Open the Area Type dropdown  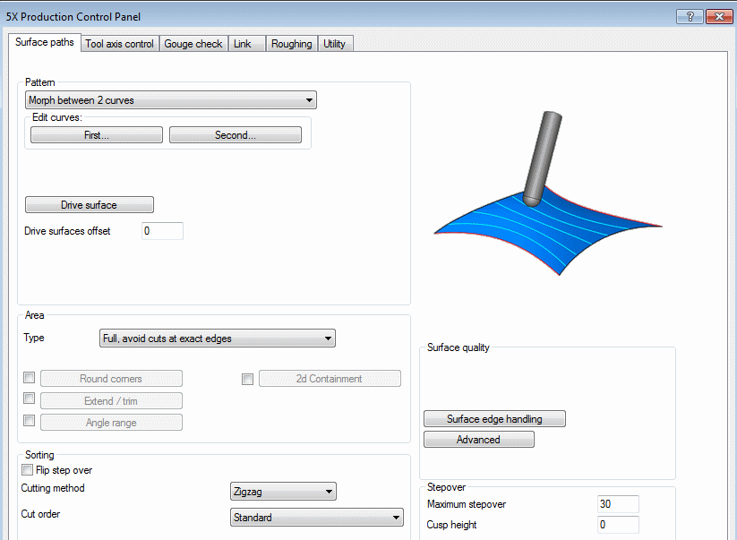point(216,339)
